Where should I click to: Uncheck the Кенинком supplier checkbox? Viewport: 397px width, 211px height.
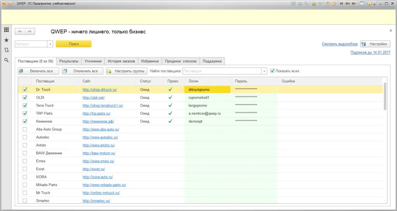click(25, 121)
